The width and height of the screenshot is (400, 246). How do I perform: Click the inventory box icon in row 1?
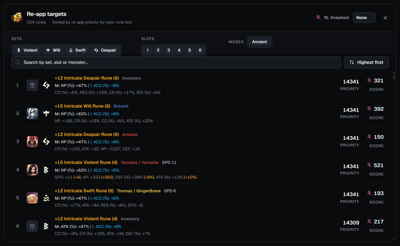coord(32,85)
